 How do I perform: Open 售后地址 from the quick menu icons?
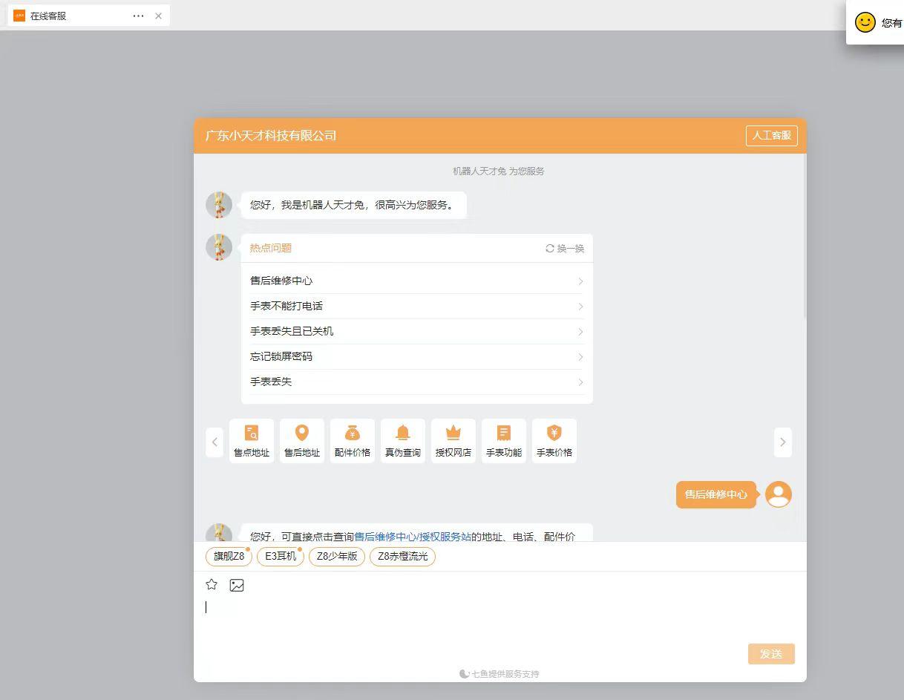[x=302, y=440]
